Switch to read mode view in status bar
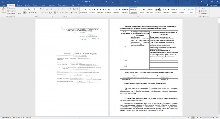 [x=189, y=118]
